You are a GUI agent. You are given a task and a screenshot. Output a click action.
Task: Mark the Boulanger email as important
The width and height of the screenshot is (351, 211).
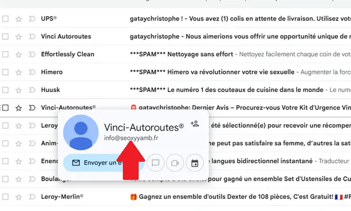point(32,179)
